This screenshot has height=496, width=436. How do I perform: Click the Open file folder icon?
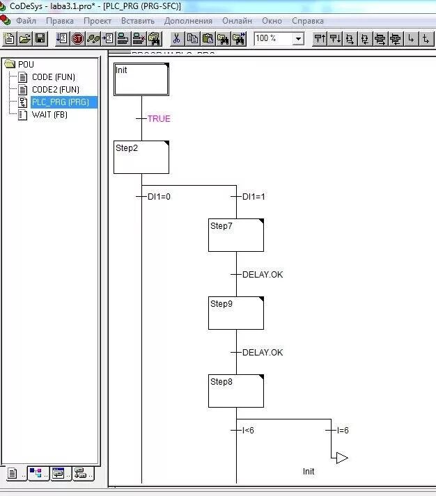pos(25,38)
